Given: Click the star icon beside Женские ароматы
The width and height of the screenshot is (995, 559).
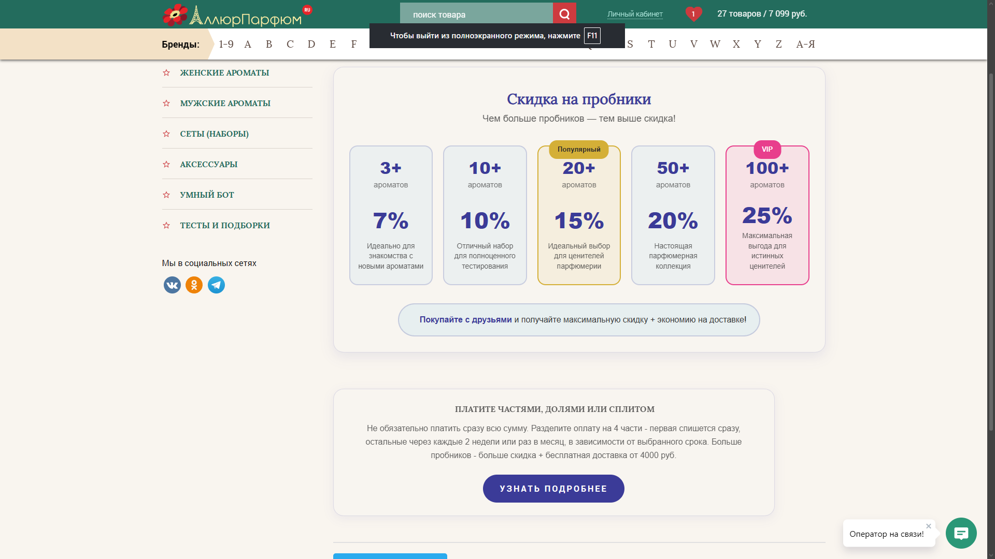Looking at the screenshot, I should tap(166, 73).
